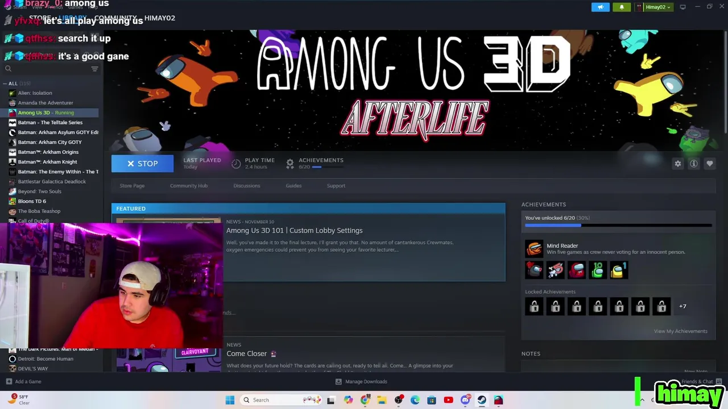Open Copilot from the taskbar
728x409 pixels.
click(348, 400)
